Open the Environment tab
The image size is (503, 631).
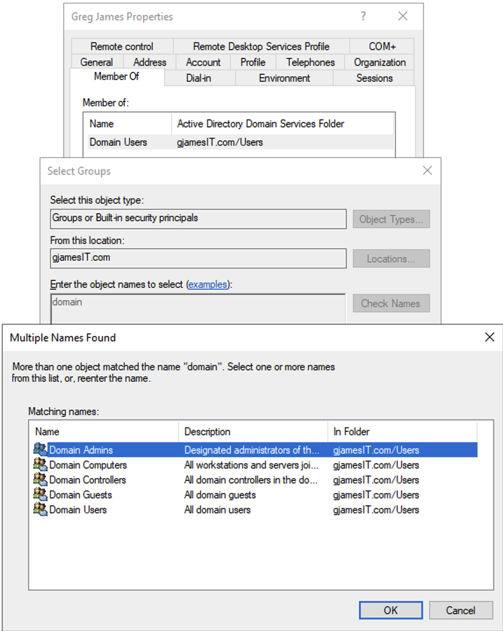click(284, 78)
